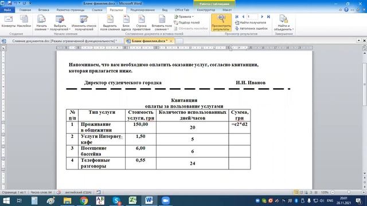Screen dimensions: 367x206
Task: Switch to Слияние документов.doc document tab
Action: point(65,41)
